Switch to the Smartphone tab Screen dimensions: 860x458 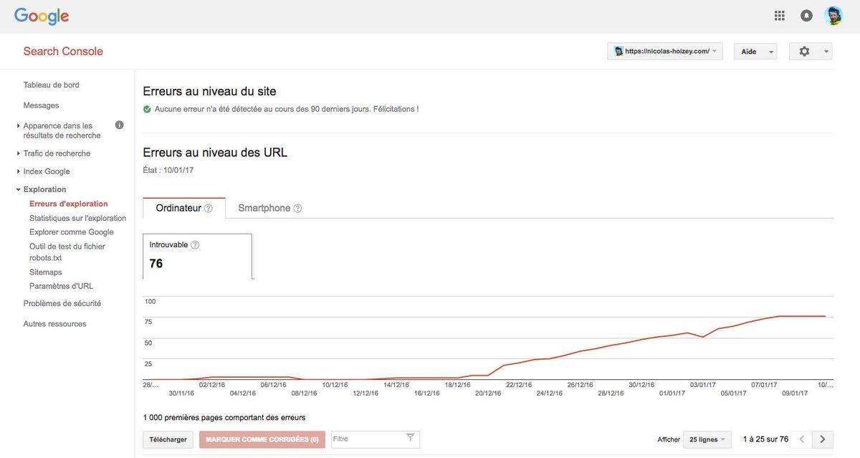click(264, 209)
